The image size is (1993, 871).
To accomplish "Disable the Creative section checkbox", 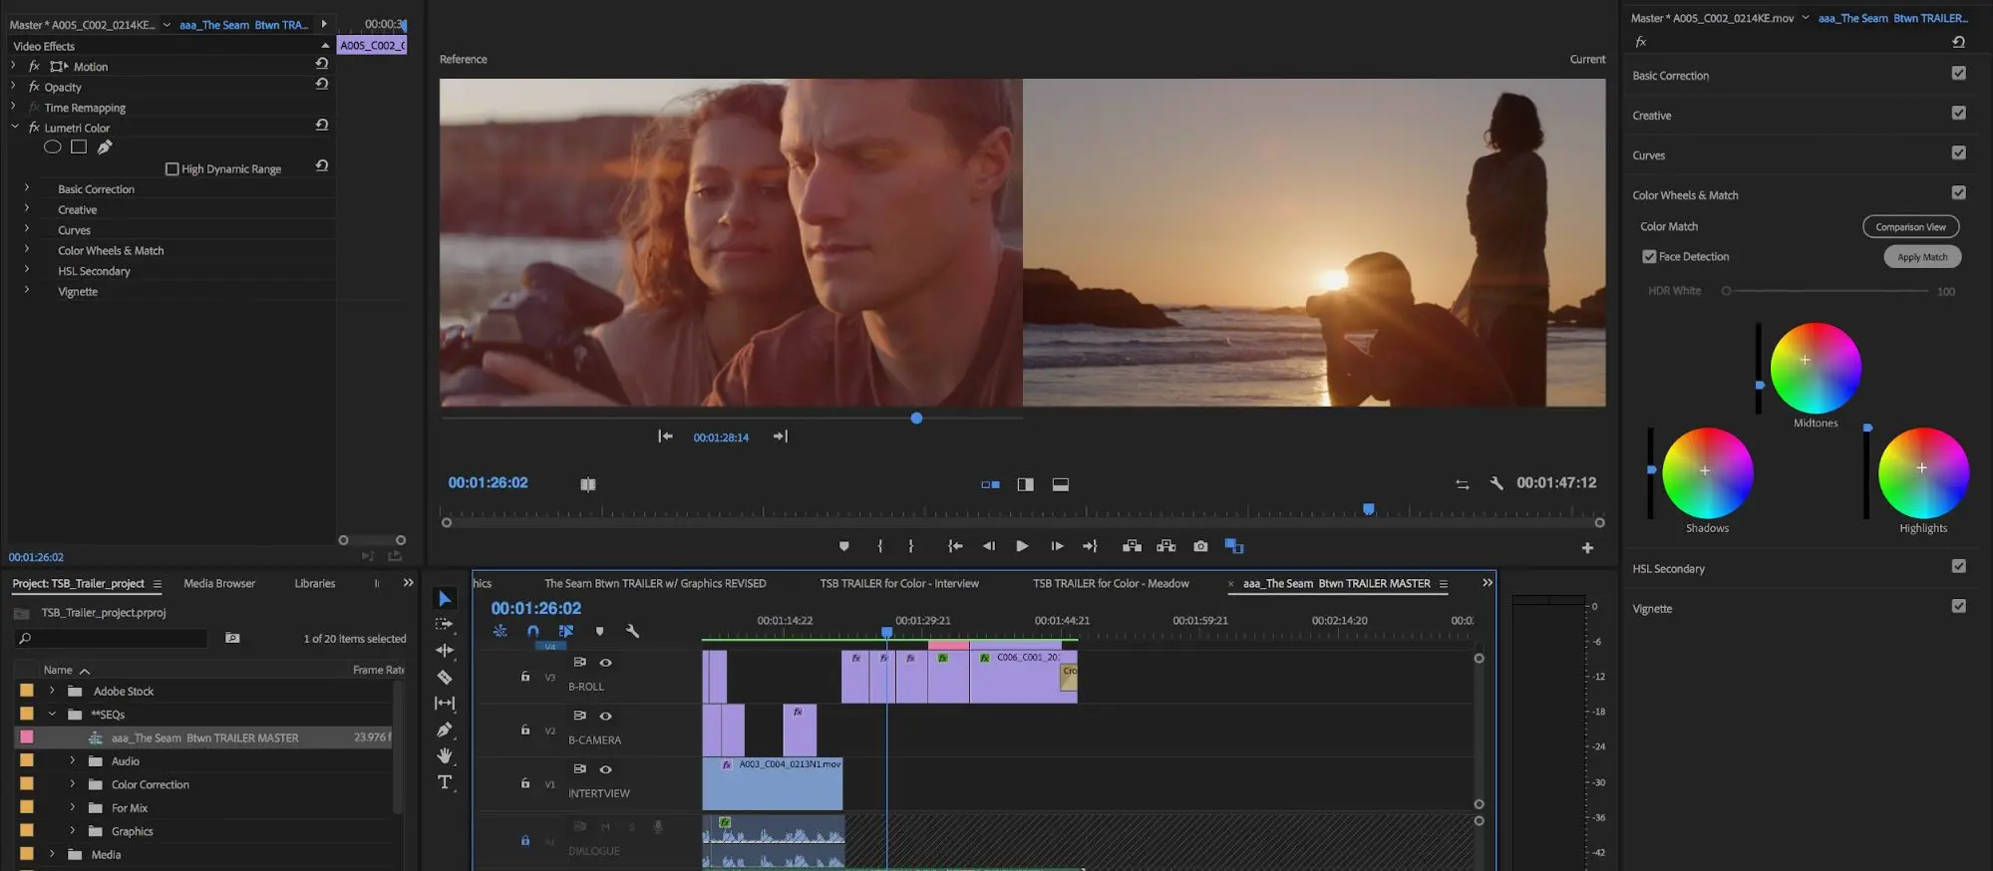I will tap(1958, 113).
